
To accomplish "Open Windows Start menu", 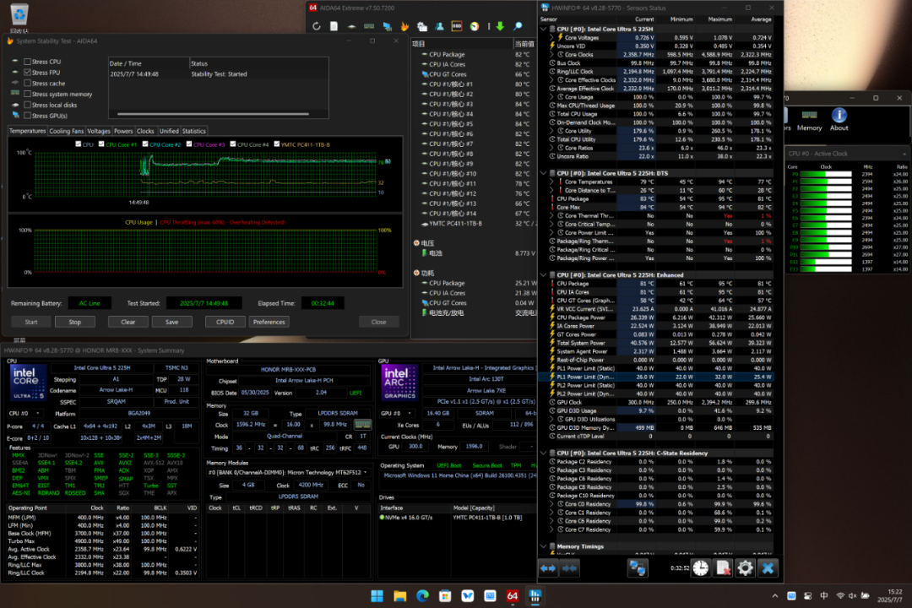I will coord(377,596).
